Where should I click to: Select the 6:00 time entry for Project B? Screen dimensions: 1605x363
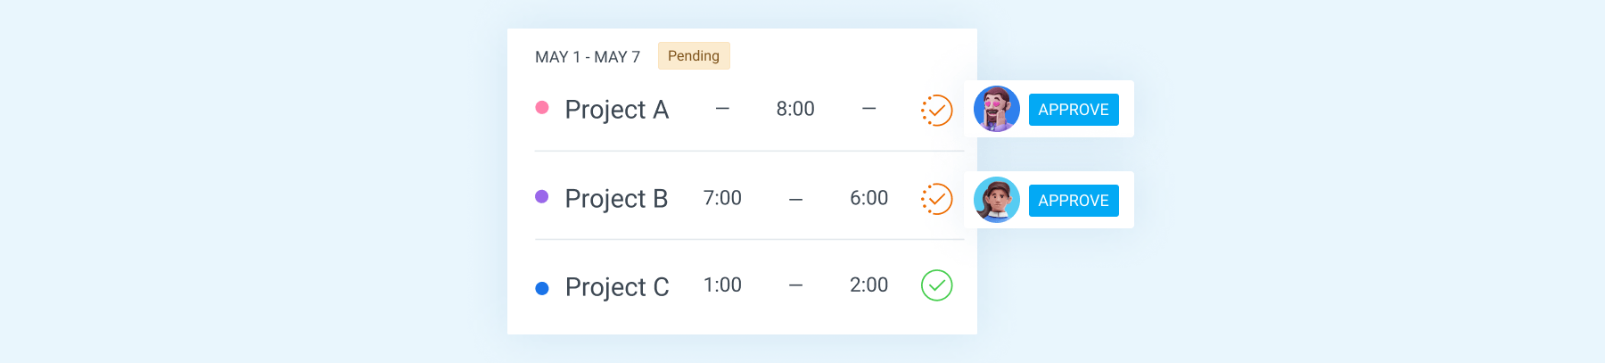pos(868,198)
